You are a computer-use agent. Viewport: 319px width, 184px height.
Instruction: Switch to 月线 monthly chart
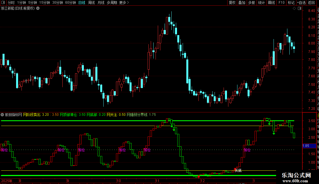101,3
